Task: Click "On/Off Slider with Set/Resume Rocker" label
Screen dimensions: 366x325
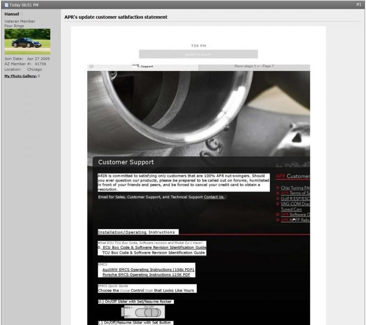Action: 135,301
